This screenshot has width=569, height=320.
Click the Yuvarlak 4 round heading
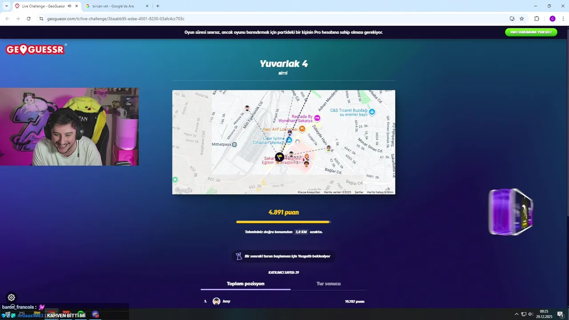[x=284, y=64]
